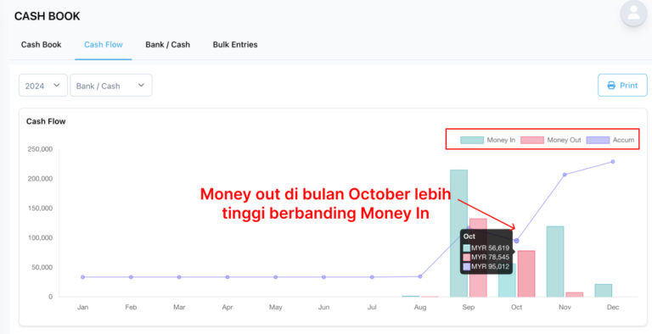The width and height of the screenshot is (652, 334).
Task: Click the 250,000 y-axis label
Action: [41, 148]
